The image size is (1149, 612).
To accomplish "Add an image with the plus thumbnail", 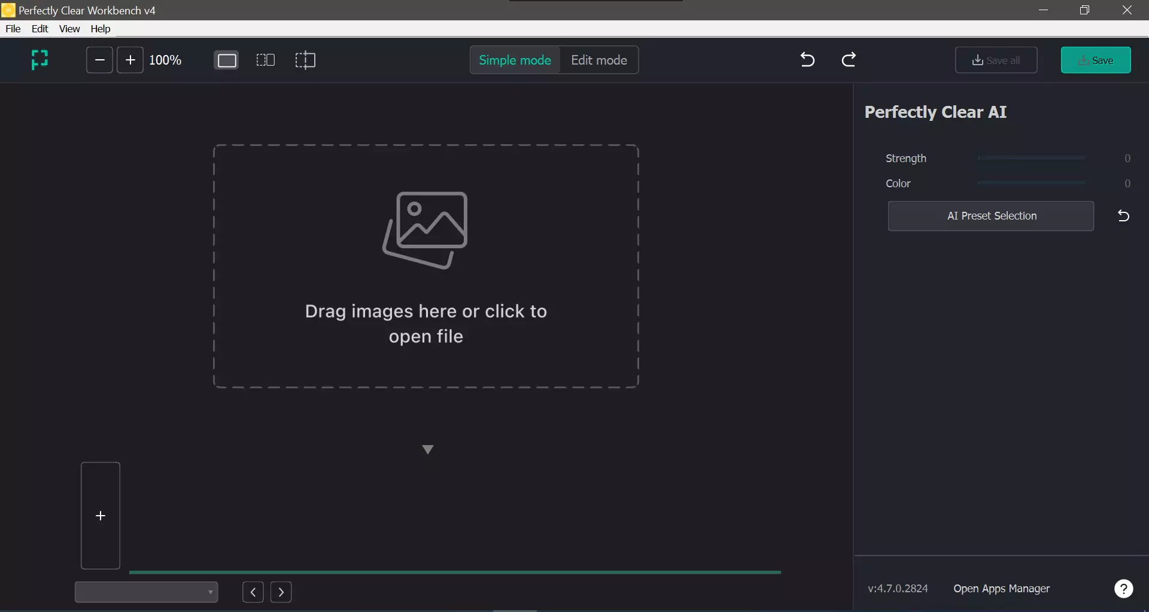I will point(101,516).
